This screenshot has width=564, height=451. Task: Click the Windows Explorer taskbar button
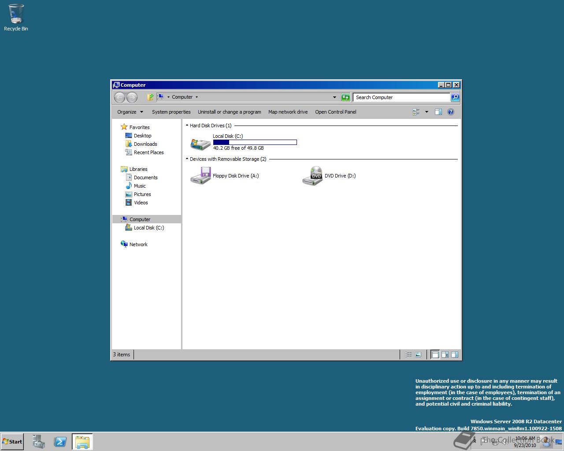(82, 442)
